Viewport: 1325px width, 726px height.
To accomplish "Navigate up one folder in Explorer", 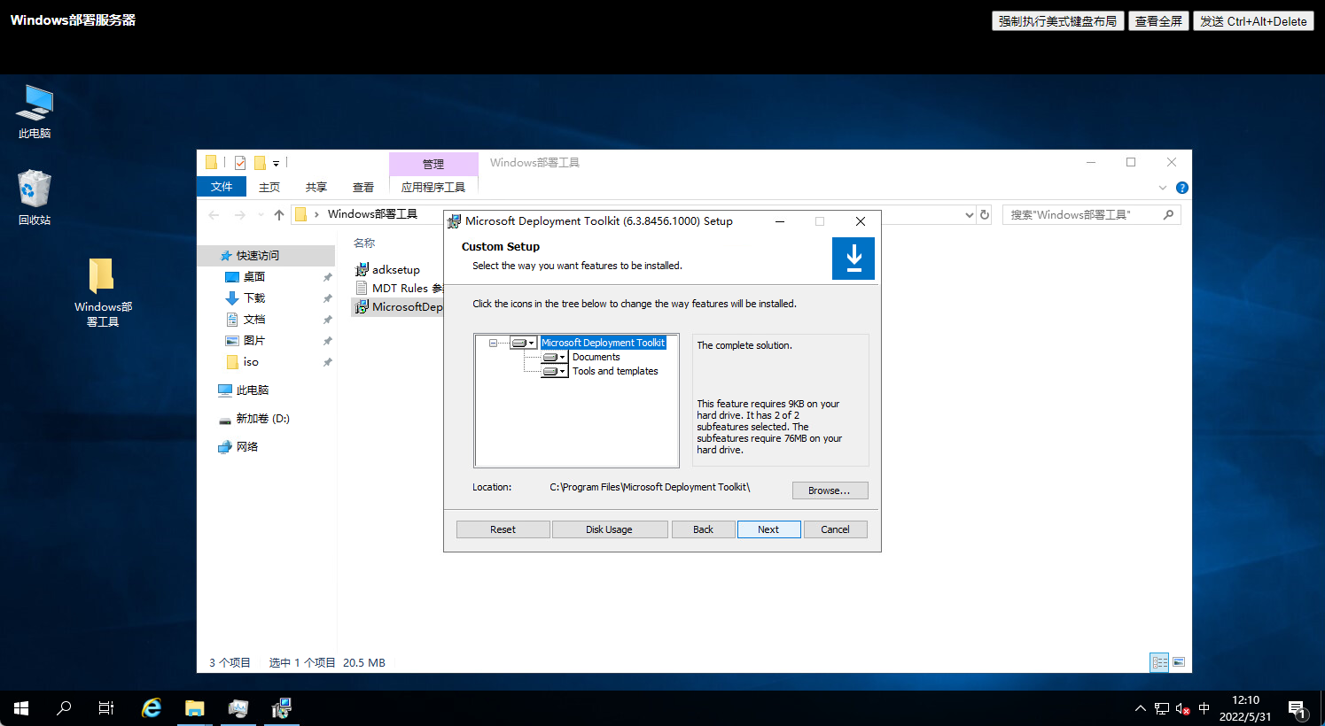I will click(x=279, y=214).
